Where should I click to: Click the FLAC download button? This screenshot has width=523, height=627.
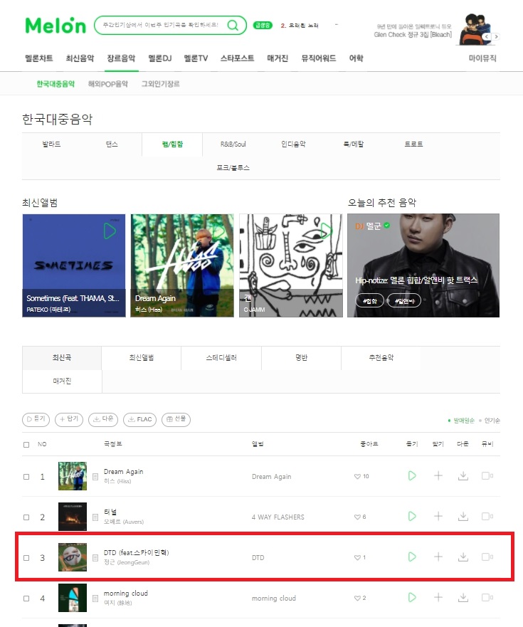(x=139, y=419)
